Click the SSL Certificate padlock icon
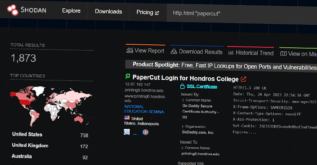 (x=182, y=86)
